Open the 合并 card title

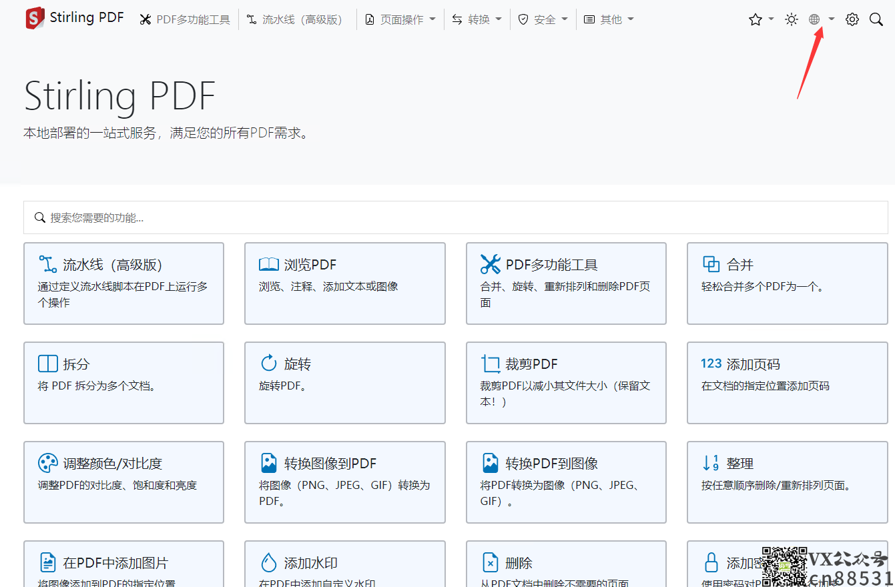click(740, 265)
